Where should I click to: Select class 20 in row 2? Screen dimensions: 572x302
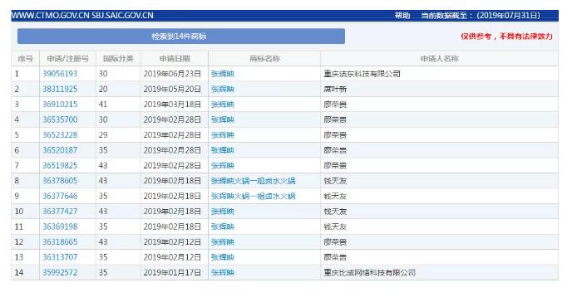pyautogui.click(x=103, y=89)
